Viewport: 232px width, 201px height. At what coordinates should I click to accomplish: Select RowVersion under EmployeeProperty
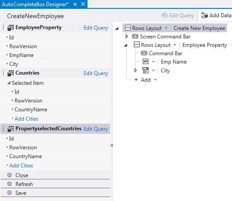(23, 46)
